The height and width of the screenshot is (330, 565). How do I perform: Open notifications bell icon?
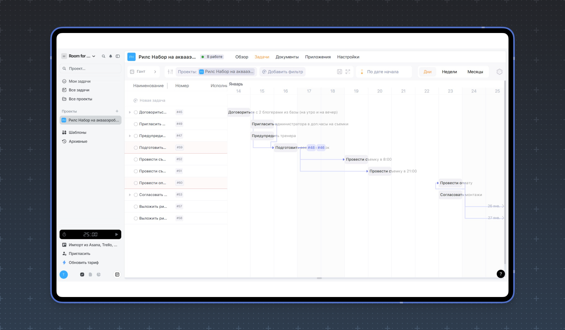pyautogui.click(x=111, y=56)
